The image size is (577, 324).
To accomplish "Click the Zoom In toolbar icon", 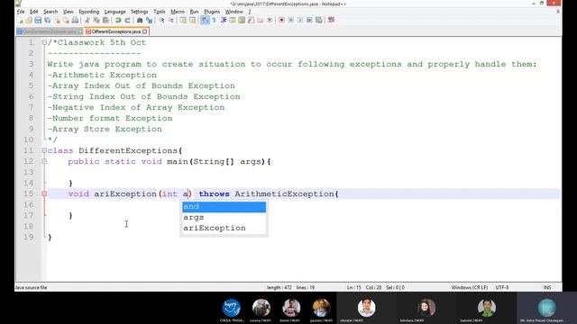I will (x=161, y=20).
